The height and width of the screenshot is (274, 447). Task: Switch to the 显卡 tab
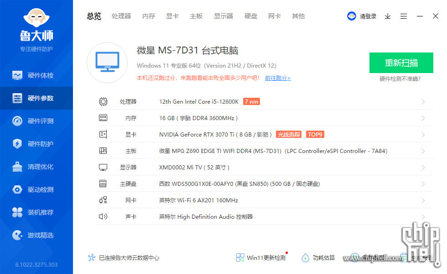[x=172, y=16]
